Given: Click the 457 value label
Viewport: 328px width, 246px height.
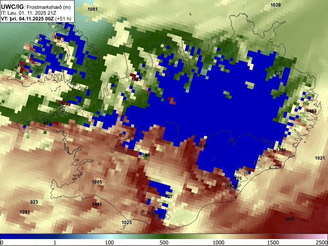Looking at the screenshot, I should [47, 123].
